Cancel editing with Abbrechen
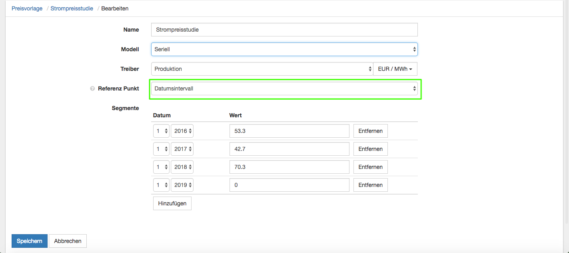 pyautogui.click(x=68, y=241)
